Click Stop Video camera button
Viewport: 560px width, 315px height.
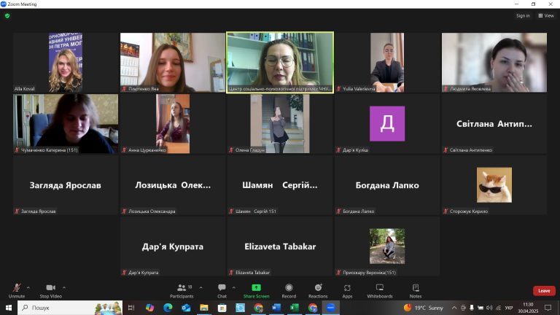coord(50,289)
